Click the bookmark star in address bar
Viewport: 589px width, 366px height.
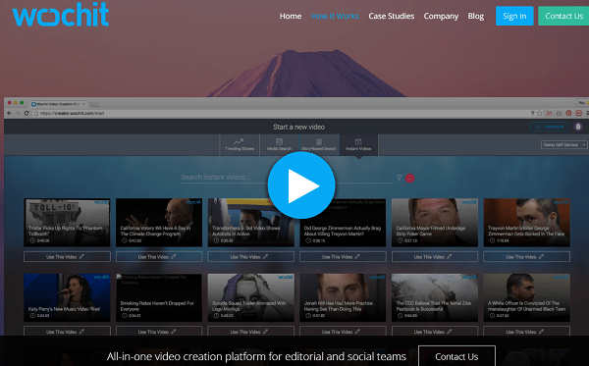tap(540, 113)
